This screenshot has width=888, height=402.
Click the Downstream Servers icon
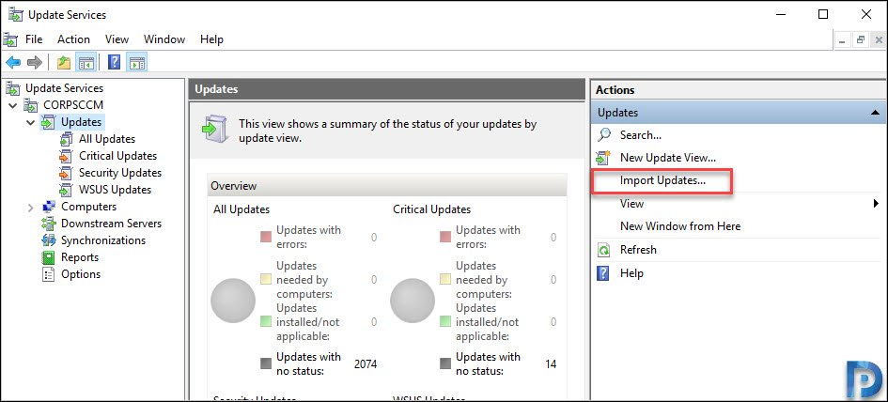[49, 224]
